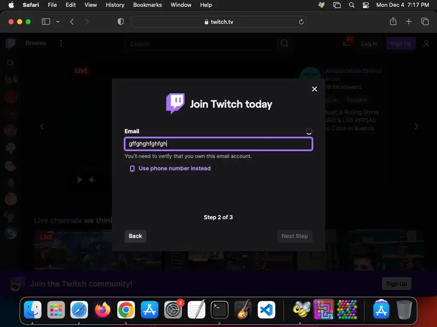The height and width of the screenshot is (327, 437).
Task: Open the Bookmarks menu
Action: point(147,5)
